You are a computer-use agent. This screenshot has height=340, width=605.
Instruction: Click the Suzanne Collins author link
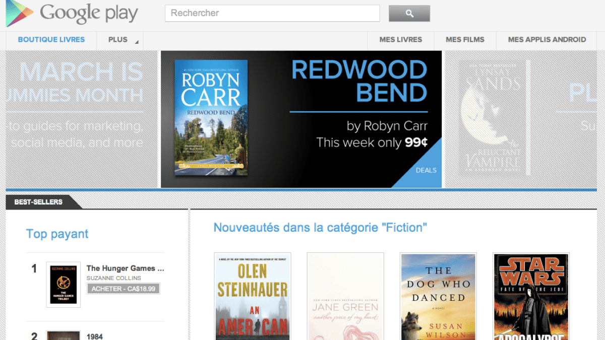pos(113,278)
